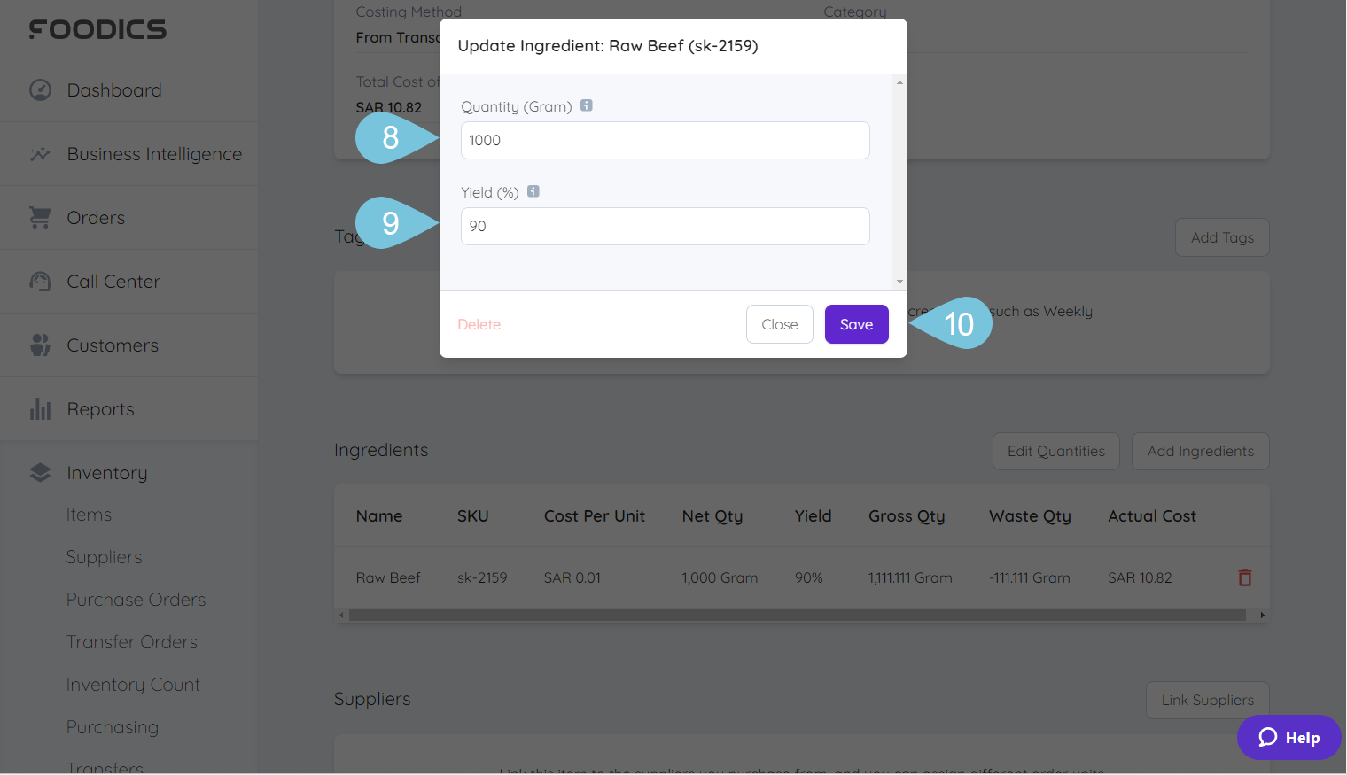
Task: Open the Help chat widget
Action: (1289, 737)
